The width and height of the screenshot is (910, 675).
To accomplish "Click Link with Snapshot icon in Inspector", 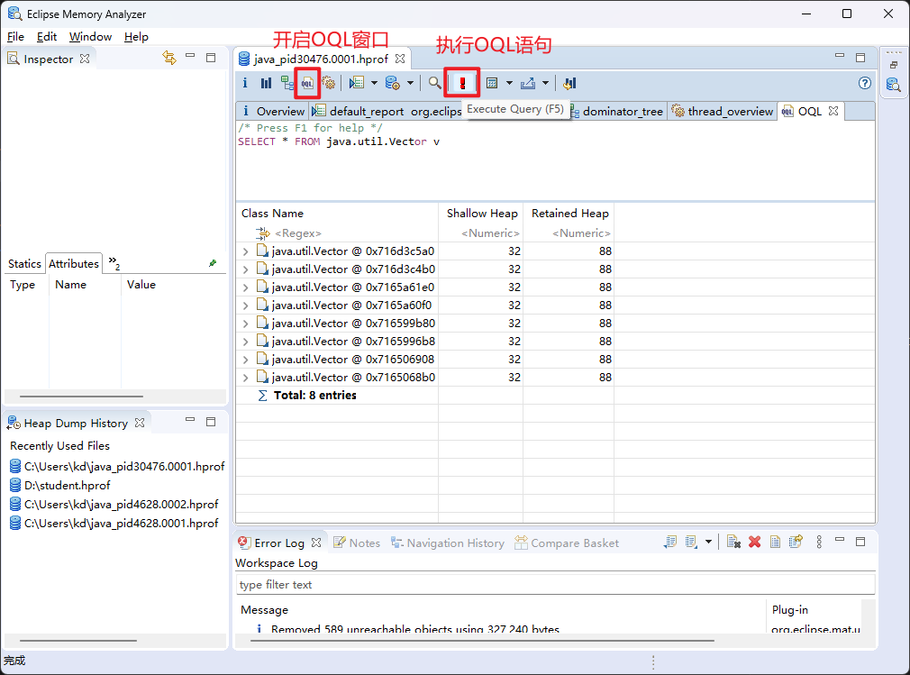I will [168, 58].
